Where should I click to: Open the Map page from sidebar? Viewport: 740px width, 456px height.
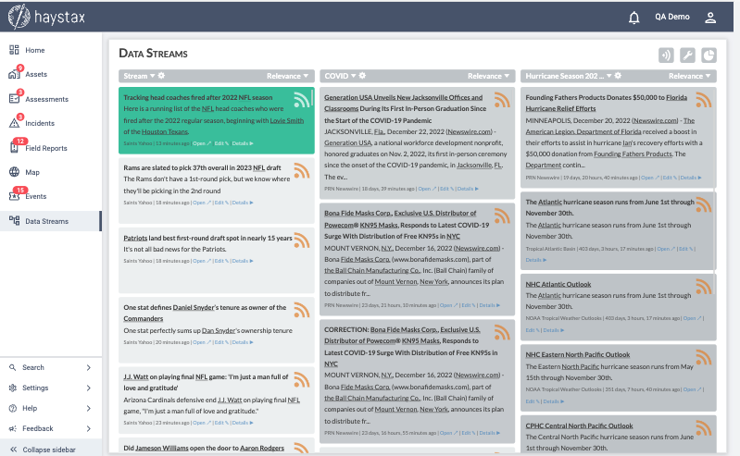tap(32, 172)
